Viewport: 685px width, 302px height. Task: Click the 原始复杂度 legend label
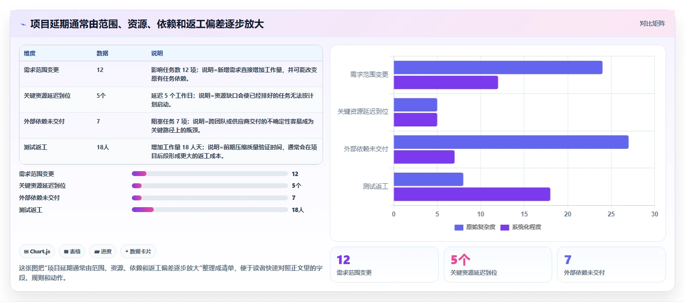click(x=481, y=227)
